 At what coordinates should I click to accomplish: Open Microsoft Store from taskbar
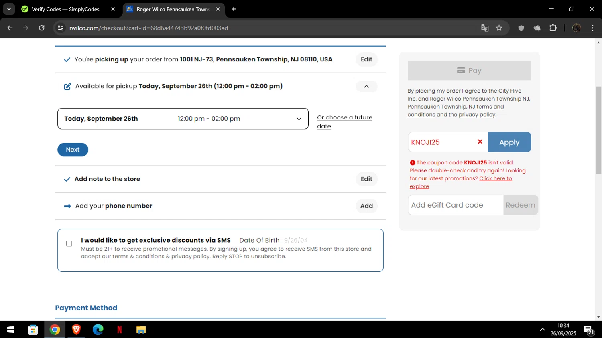point(33,330)
